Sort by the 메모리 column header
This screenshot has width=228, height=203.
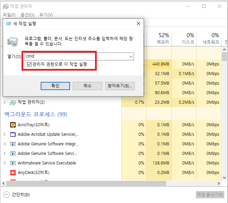[x=159, y=39]
